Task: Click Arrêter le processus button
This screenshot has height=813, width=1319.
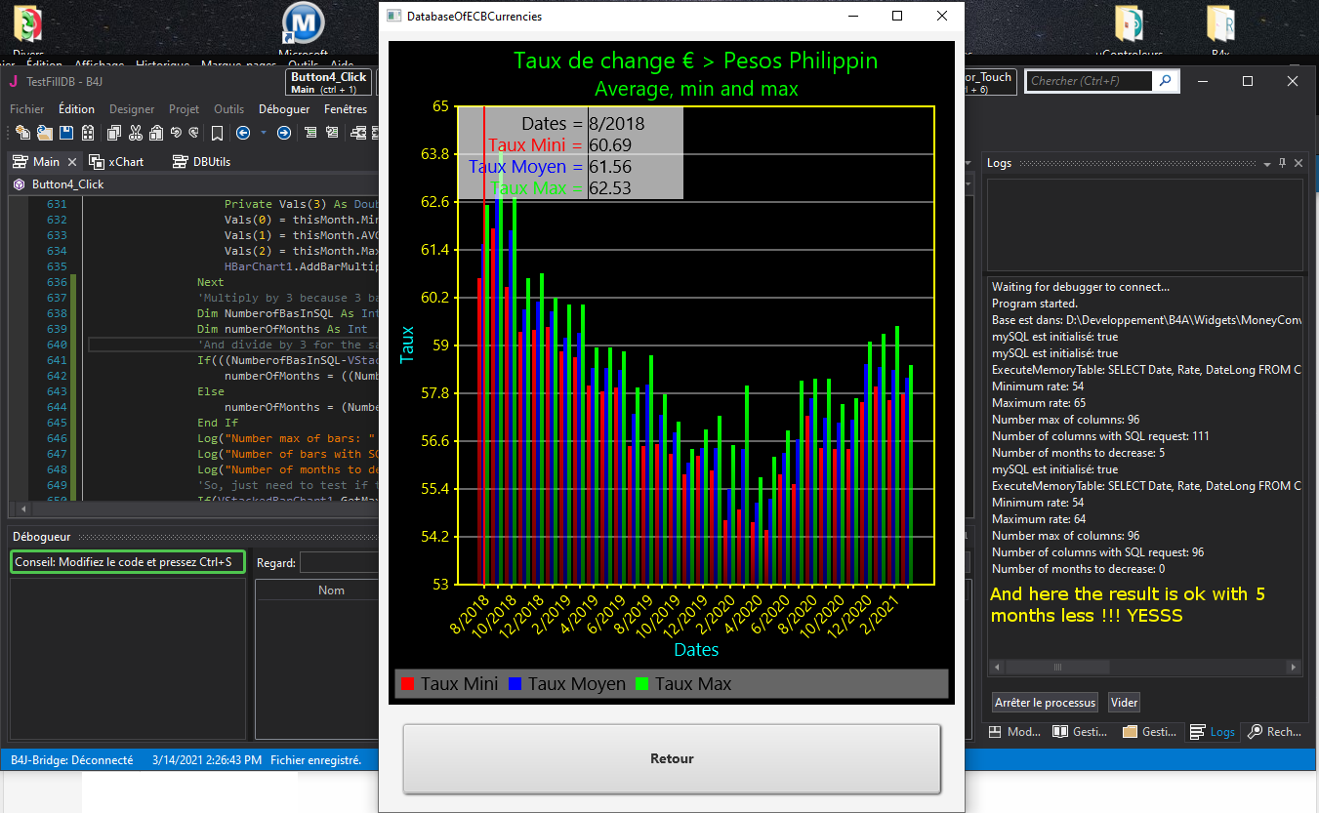Action: tap(1045, 703)
